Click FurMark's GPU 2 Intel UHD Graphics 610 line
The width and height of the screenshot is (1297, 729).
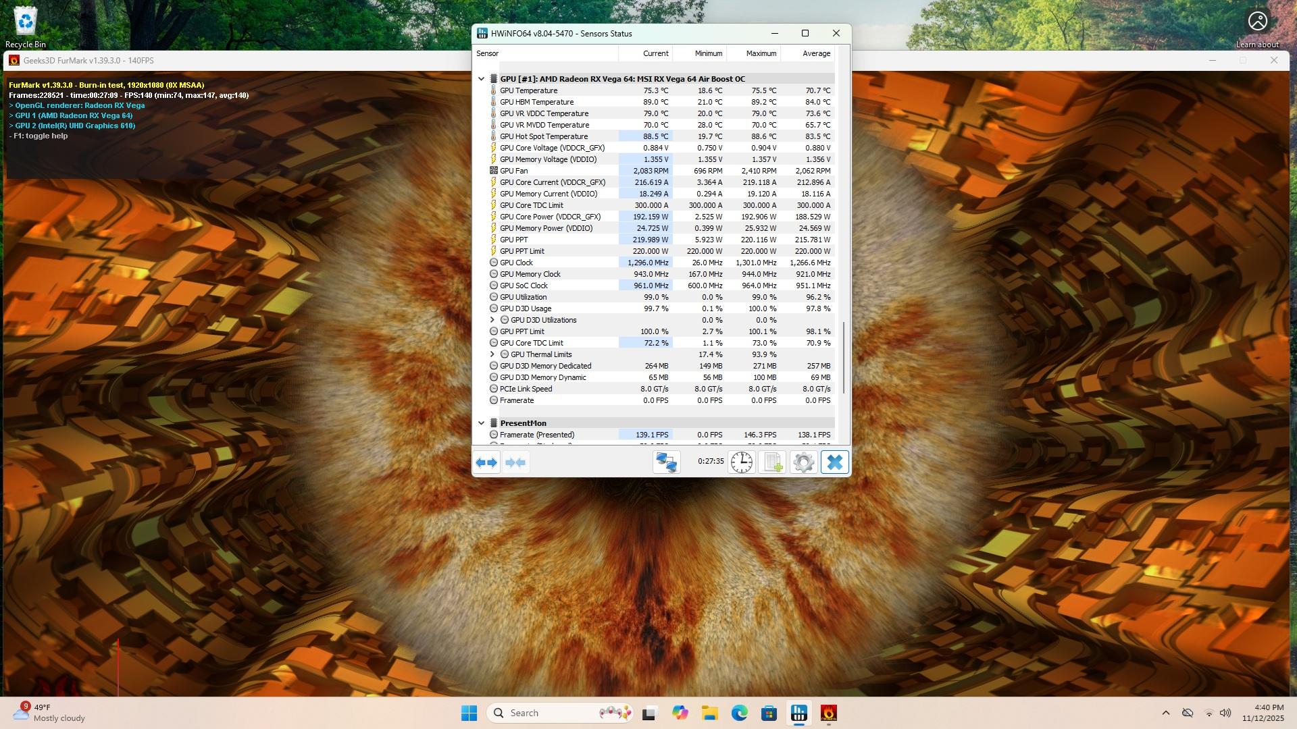pos(72,126)
